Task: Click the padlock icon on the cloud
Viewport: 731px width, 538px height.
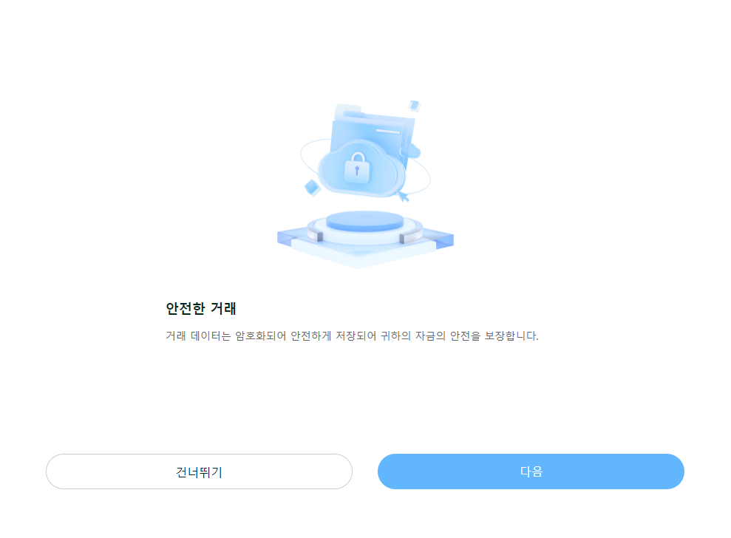Action: click(x=357, y=167)
